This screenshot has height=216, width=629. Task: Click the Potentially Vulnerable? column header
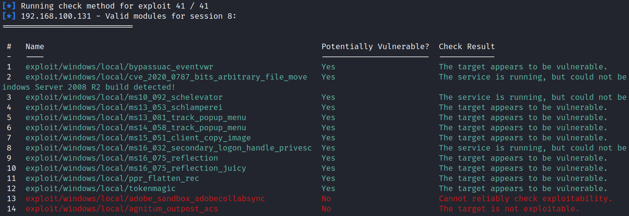click(375, 47)
